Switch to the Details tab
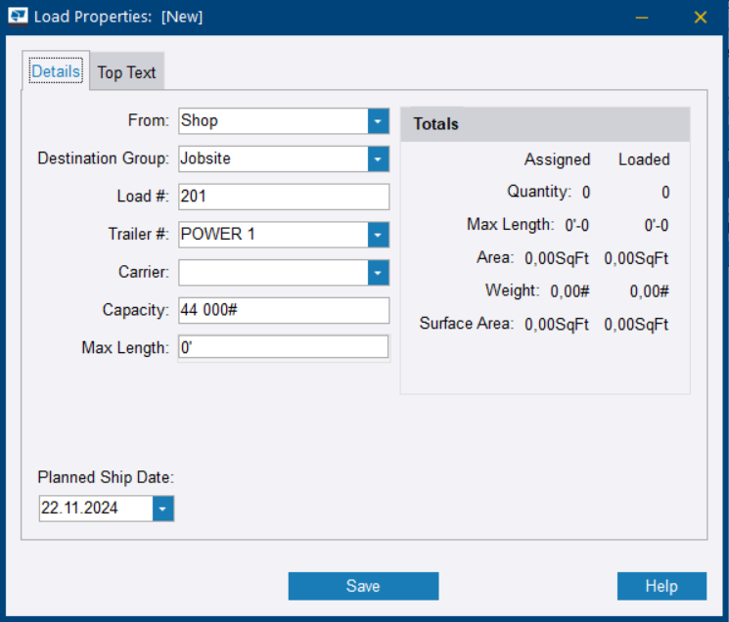This screenshot has width=729, height=622. (56, 72)
